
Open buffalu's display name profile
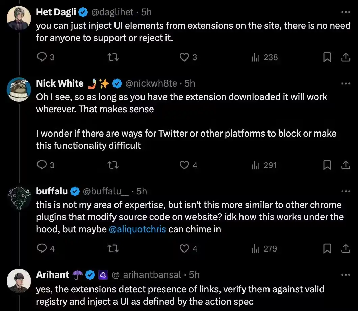click(x=52, y=191)
